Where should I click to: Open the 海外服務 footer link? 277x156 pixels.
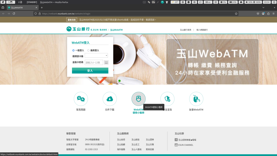tap(121, 149)
